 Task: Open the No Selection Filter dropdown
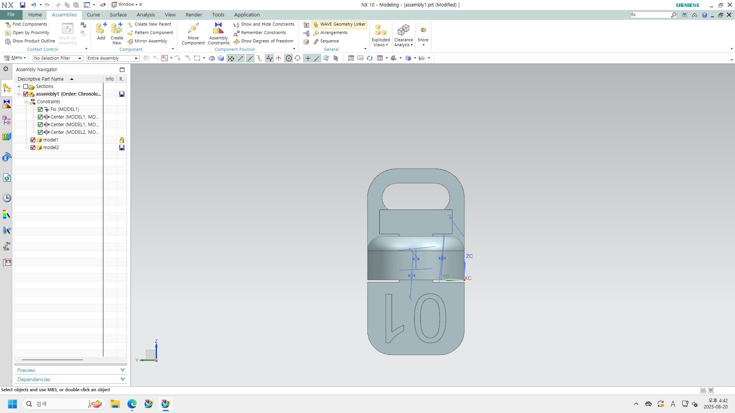point(58,58)
